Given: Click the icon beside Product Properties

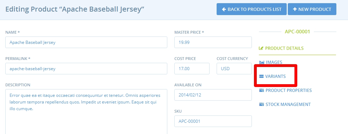Looking at the screenshot, I should point(261,90).
